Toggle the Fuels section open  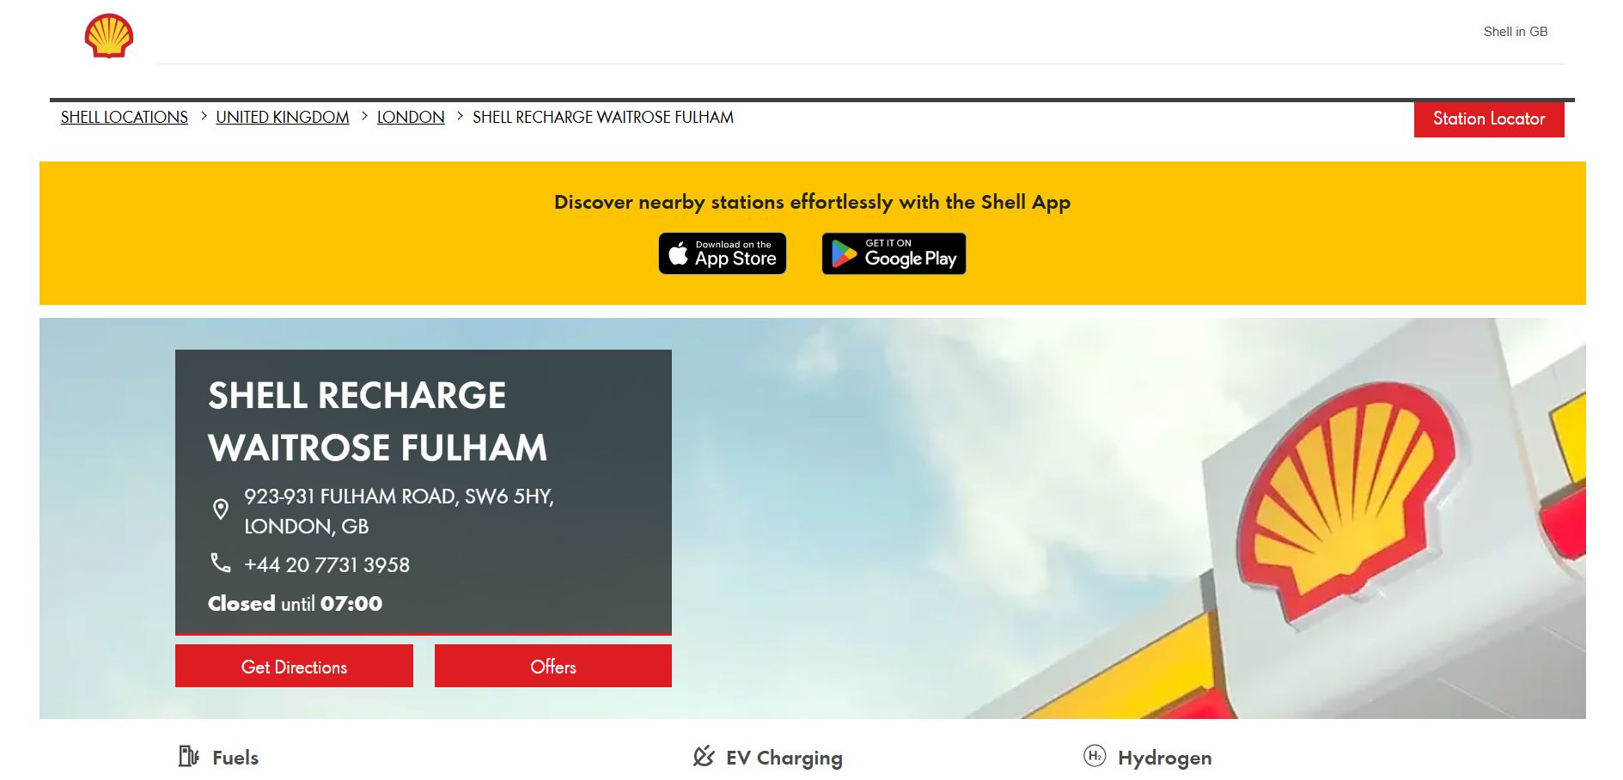235,757
